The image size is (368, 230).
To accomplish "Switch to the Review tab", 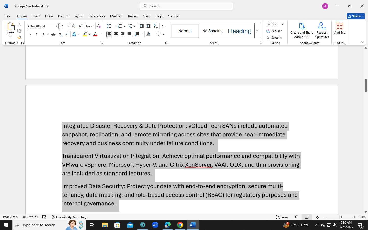I will 133,16.
